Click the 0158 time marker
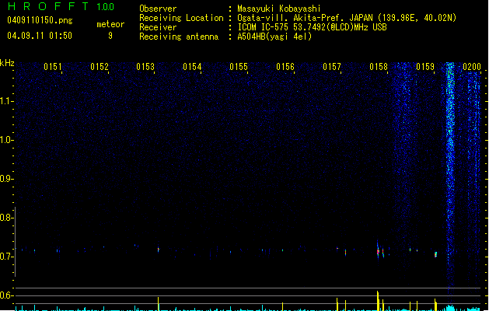Viewport: 489px width, 311px height. pos(379,66)
